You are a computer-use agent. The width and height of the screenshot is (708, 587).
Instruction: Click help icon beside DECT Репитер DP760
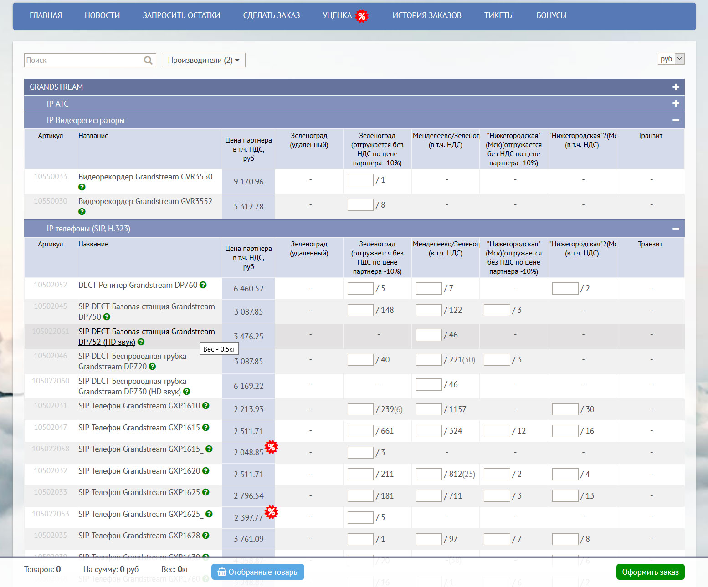point(203,285)
